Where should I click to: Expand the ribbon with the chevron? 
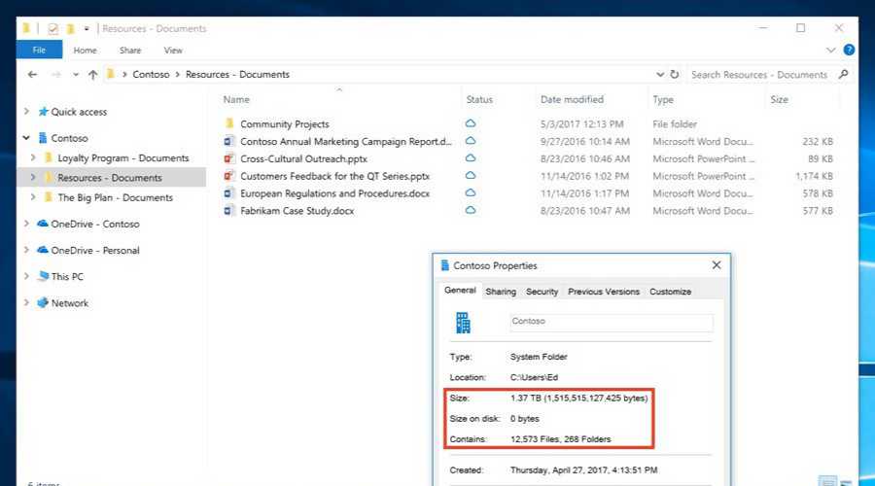point(830,50)
